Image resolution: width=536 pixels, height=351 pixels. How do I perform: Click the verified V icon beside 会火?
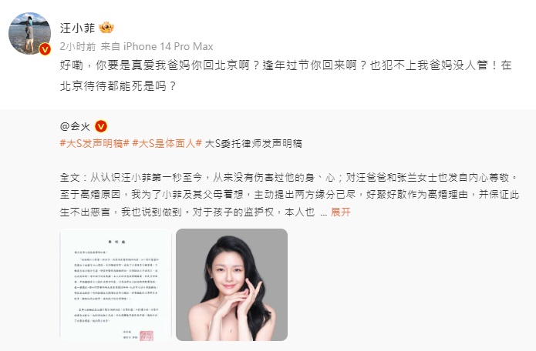coord(101,126)
